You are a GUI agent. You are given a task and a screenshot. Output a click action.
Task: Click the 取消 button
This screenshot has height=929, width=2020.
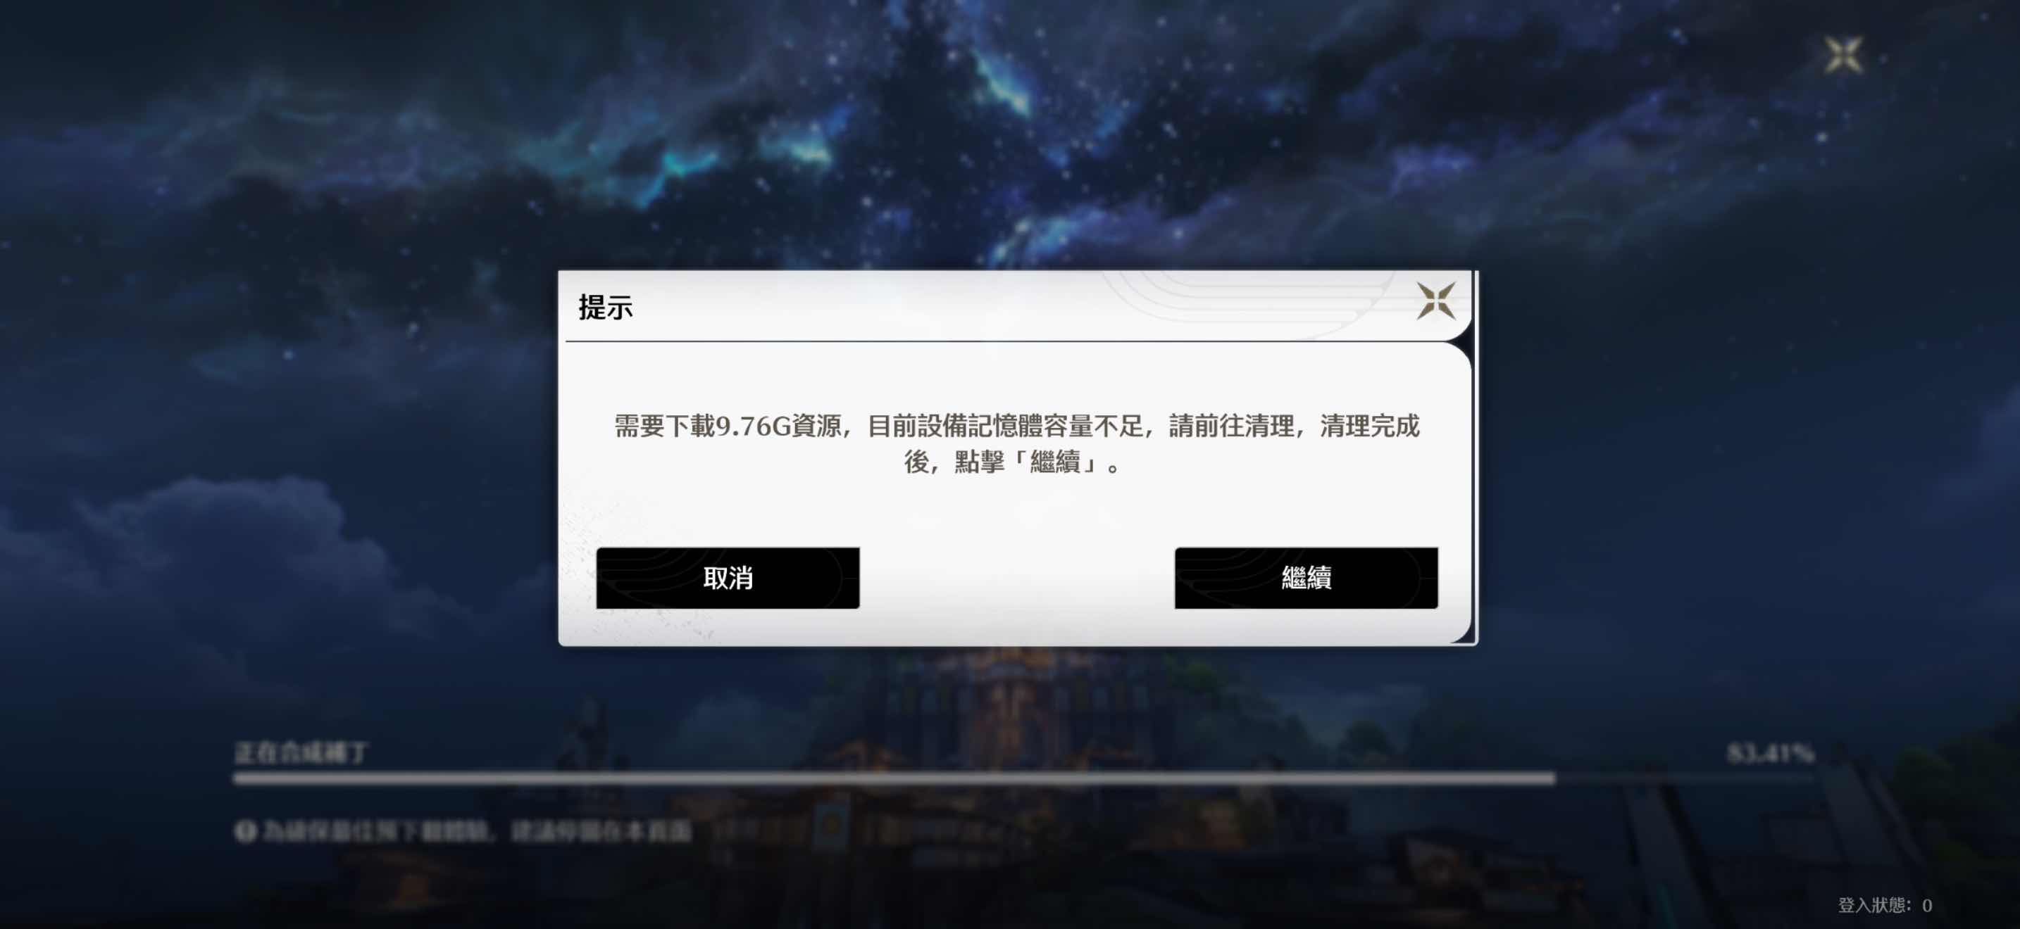tap(728, 578)
